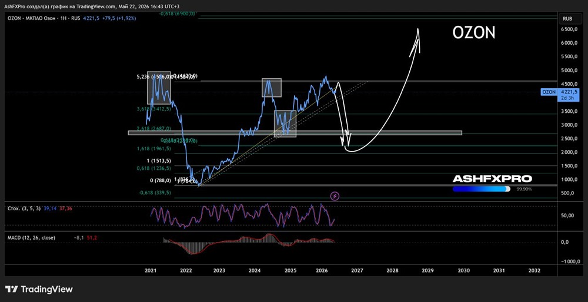Viewport: 588px width, 302px height.
Task: Click the 2027 time axis label
Action: (x=357, y=270)
